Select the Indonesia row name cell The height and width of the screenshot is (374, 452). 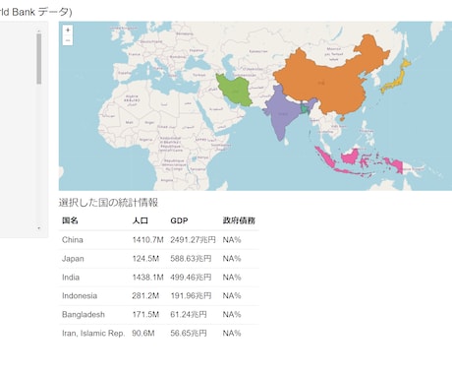[x=80, y=296]
